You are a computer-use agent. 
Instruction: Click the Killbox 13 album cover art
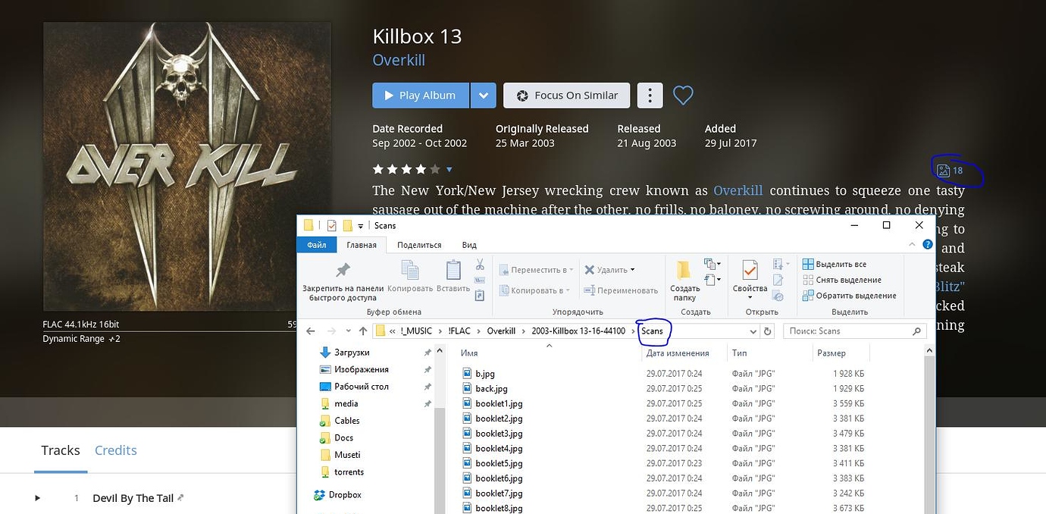[187, 166]
